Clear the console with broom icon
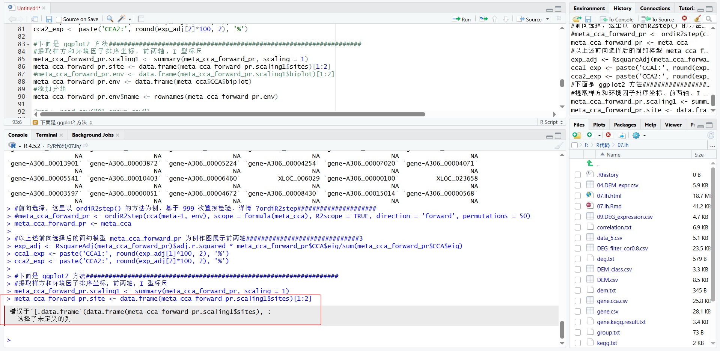Viewport: 720px width, 351px height. click(558, 146)
